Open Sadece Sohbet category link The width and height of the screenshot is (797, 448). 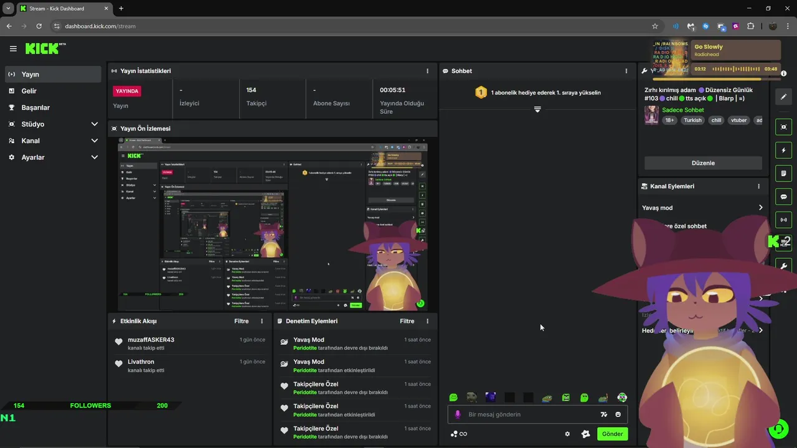(x=682, y=110)
